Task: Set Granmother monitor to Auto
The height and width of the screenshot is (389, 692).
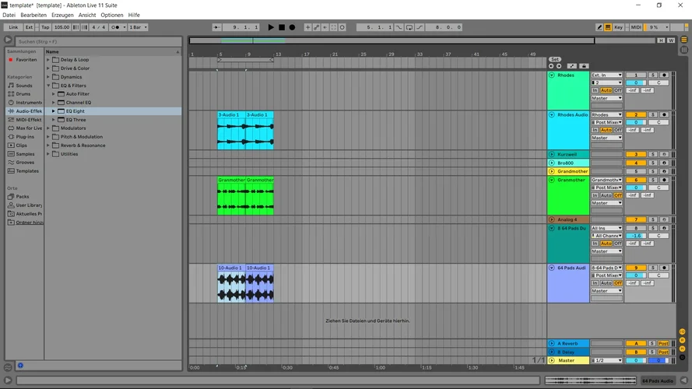Action: (x=606, y=195)
